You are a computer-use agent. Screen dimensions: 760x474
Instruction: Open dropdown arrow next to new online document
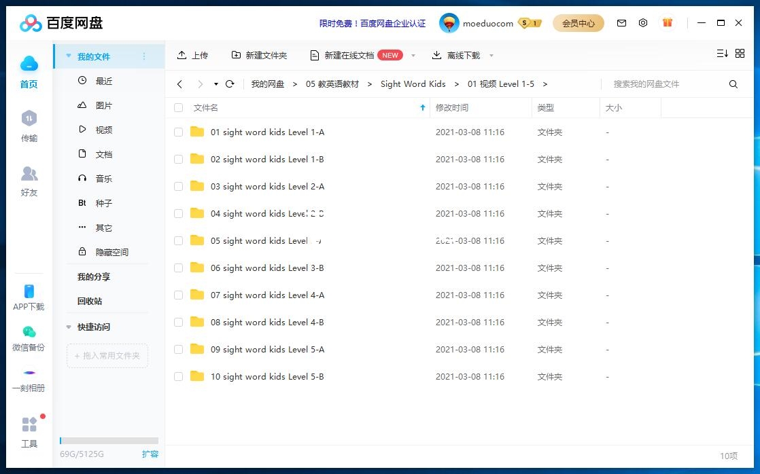(413, 56)
